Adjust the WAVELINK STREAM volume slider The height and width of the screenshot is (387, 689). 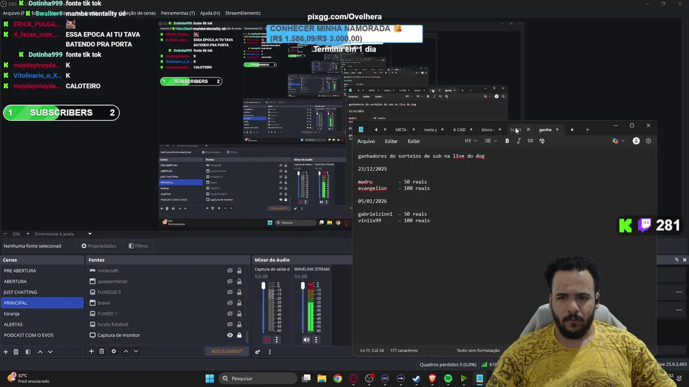click(303, 306)
